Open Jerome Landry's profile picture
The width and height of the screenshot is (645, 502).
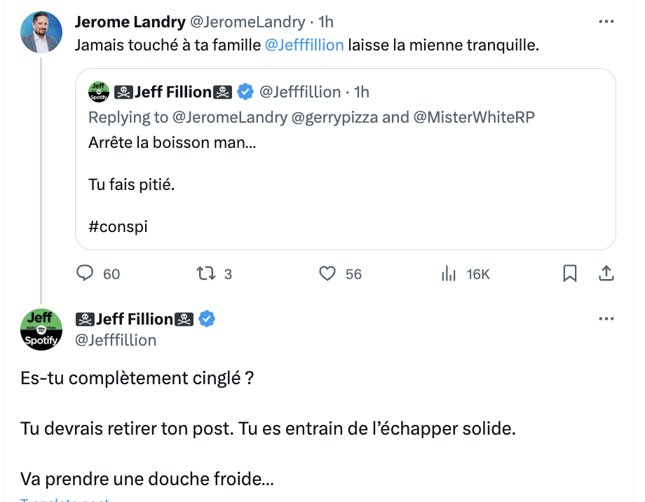tap(41, 32)
